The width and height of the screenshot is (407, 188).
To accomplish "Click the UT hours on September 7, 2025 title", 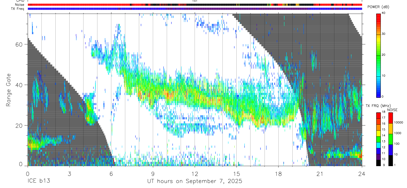I will (x=195, y=181).
